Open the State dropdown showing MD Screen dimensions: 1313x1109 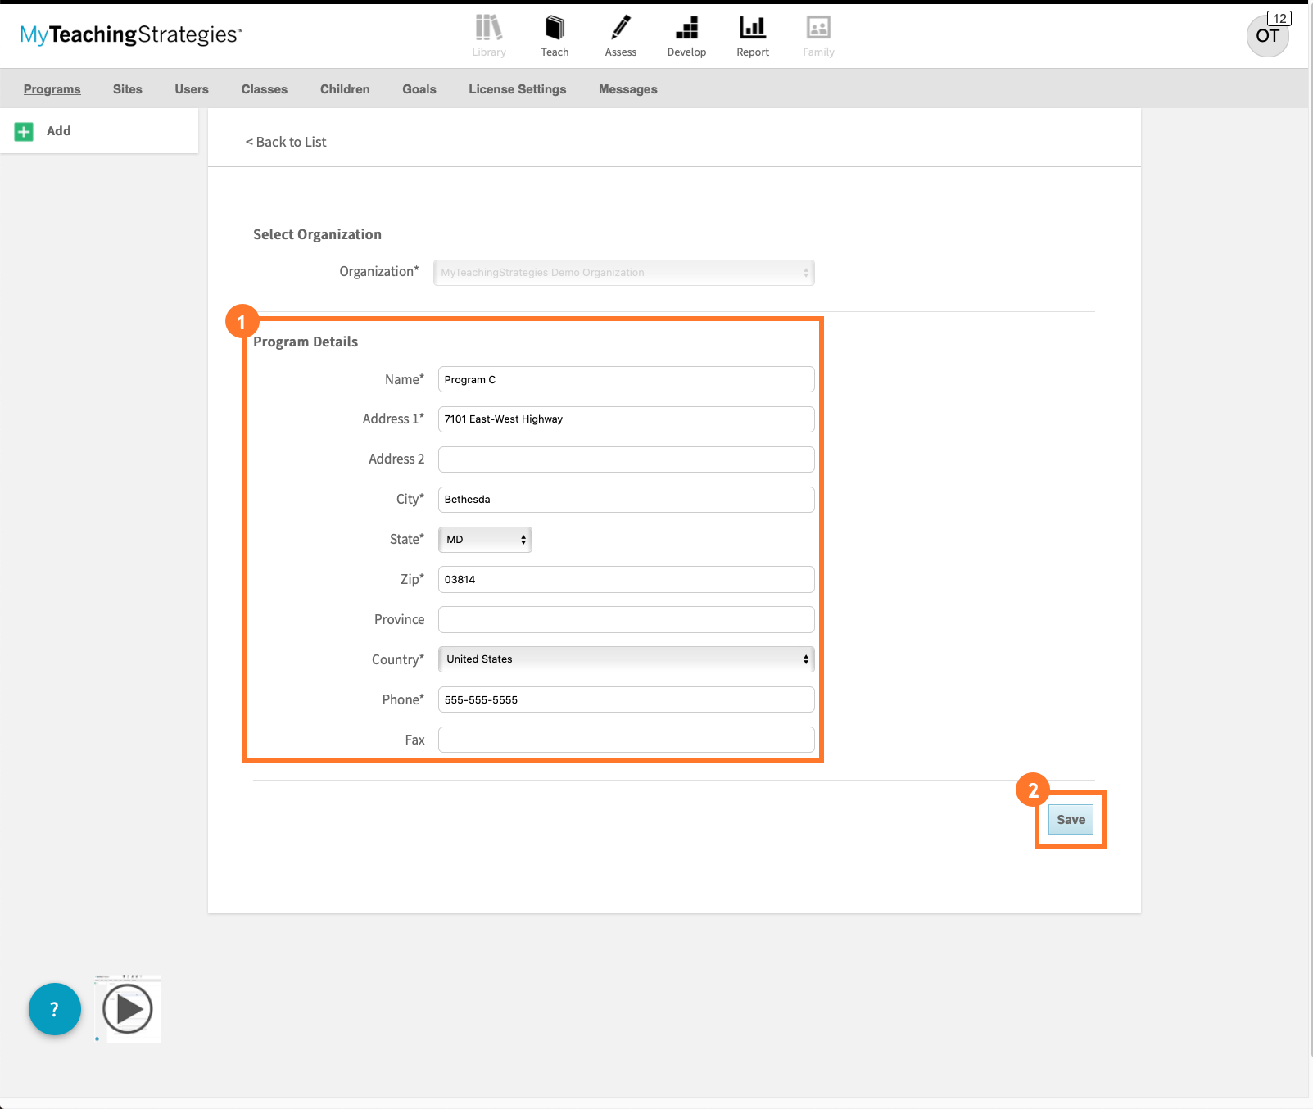pyautogui.click(x=484, y=539)
